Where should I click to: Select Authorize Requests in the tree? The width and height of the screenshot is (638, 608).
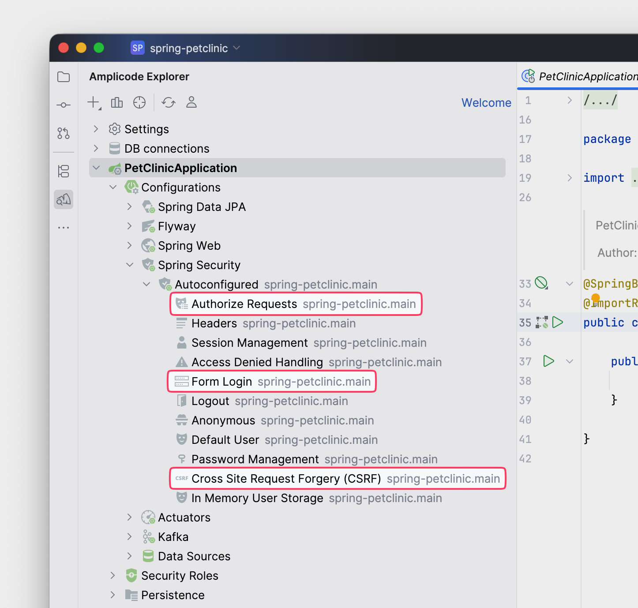[244, 304]
